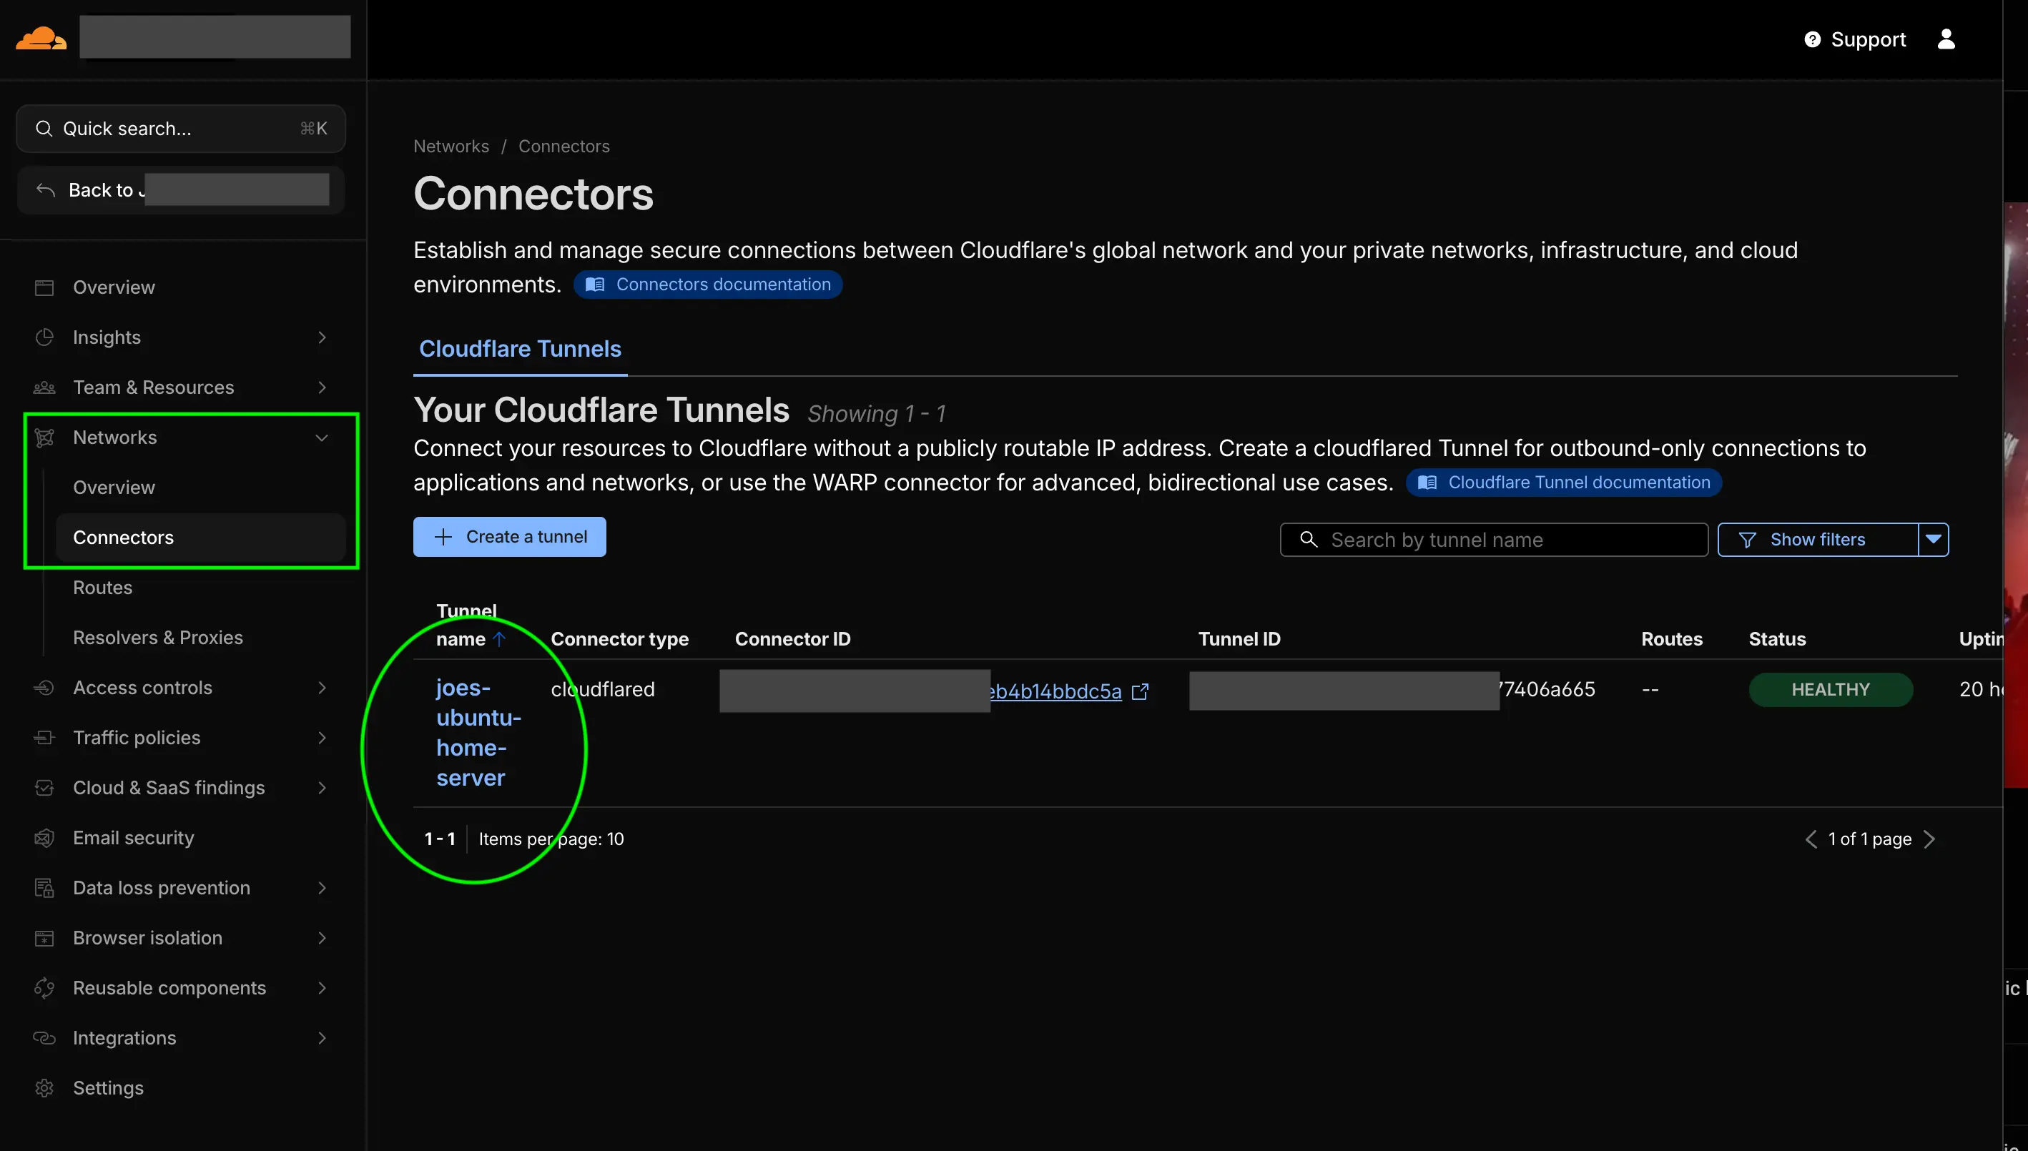Click previous page arrow in pagination
Image resolution: width=2028 pixels, height=1151 pixels.
click(x=1811, y=839)
